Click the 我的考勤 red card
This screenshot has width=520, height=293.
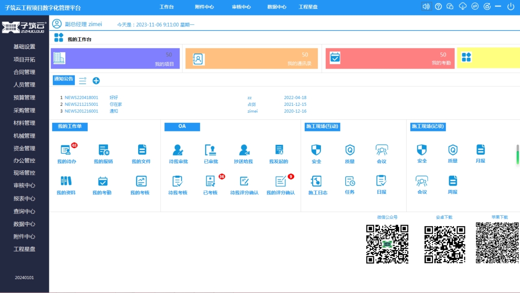point(390,59)
